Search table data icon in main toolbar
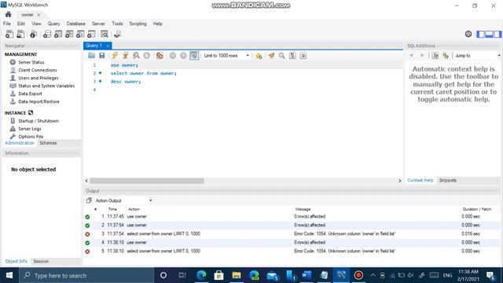Image resolution: width=503 pixels, height=283 pixels. pyautogui.click(x=105, y=34)
